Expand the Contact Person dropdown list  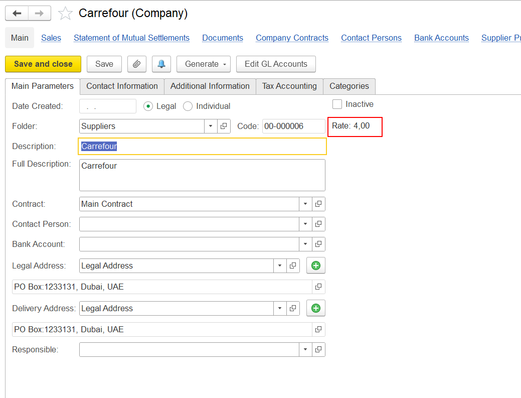tap(305, 224)
